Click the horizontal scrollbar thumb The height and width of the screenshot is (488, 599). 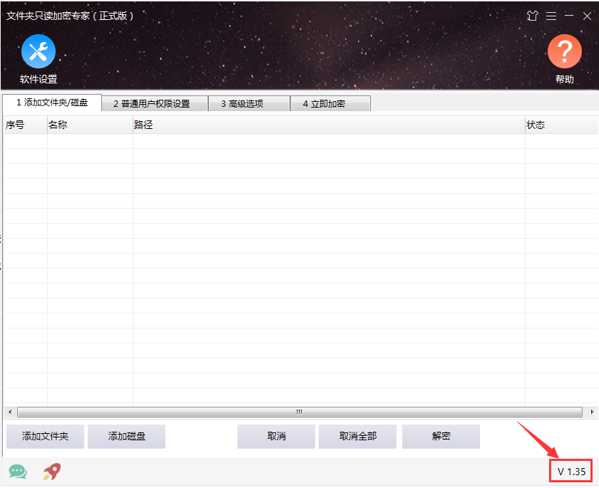click(299, 412)
